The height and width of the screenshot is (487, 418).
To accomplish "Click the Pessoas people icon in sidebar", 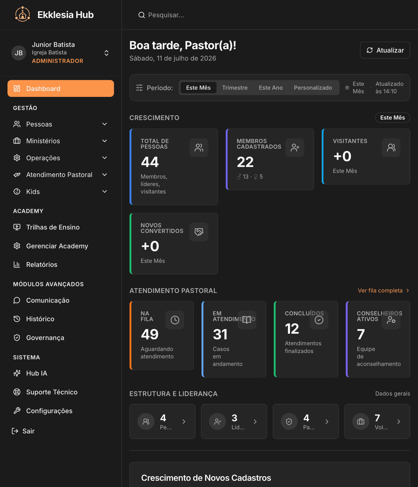I will [x=17, y=124].
